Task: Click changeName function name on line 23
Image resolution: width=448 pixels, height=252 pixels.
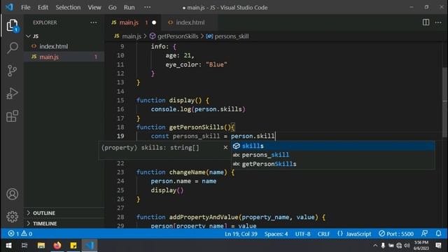Action: click(x=188, y=172)
